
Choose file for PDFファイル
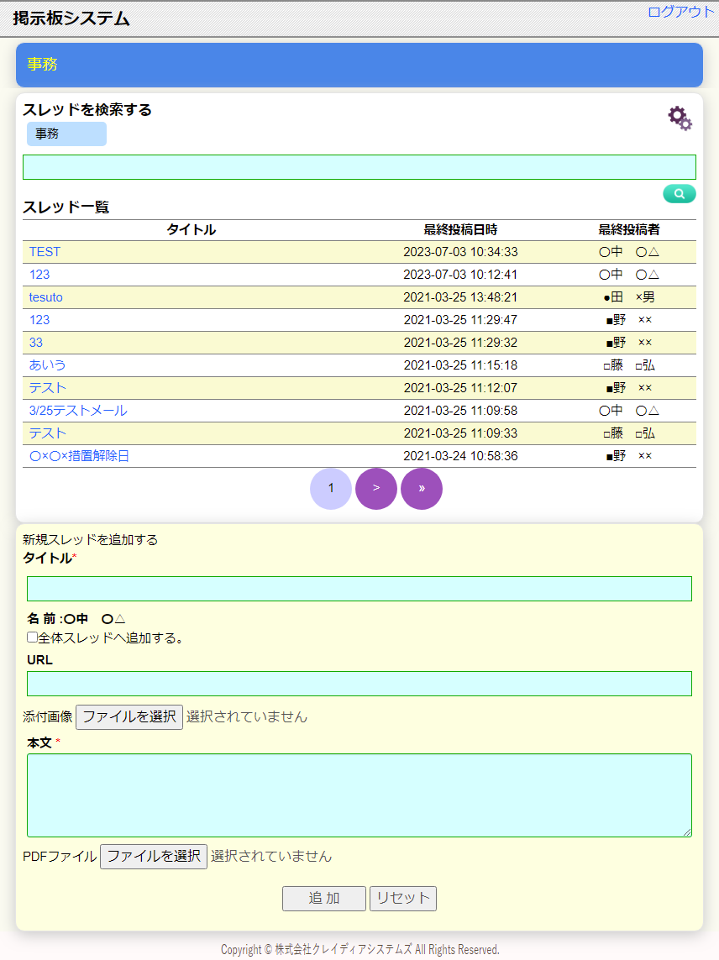tap(154, 857)
